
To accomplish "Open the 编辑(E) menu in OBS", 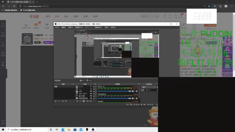I will 63,27.
